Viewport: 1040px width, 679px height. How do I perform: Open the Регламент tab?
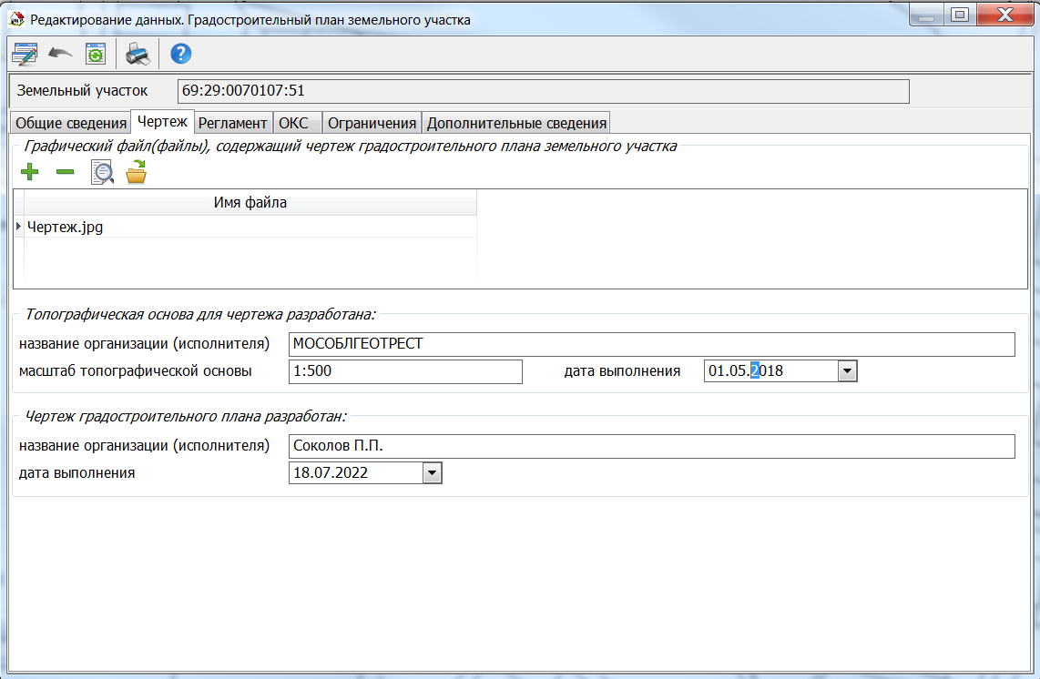(x=233, y=123)
